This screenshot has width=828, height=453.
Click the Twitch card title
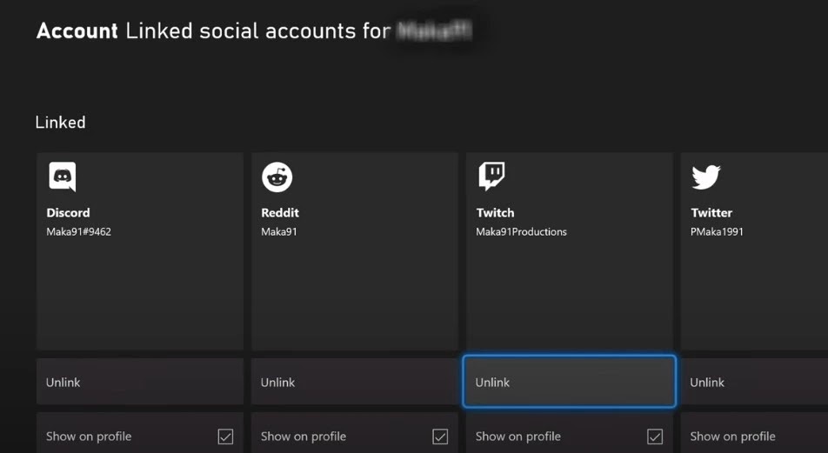click(x=495, y=213)
